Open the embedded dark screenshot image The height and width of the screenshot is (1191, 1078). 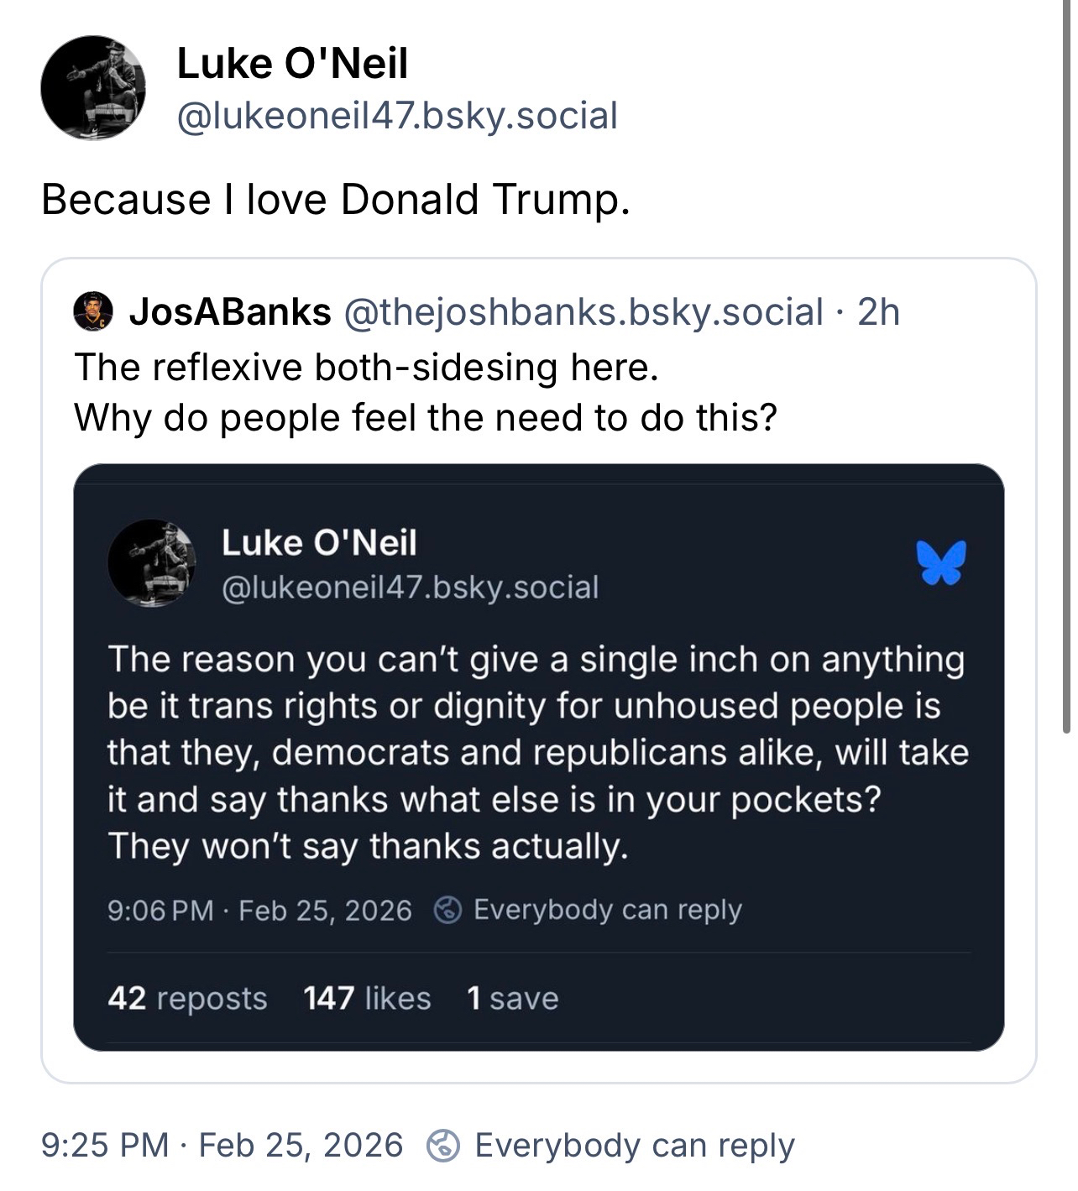(538, 755)
